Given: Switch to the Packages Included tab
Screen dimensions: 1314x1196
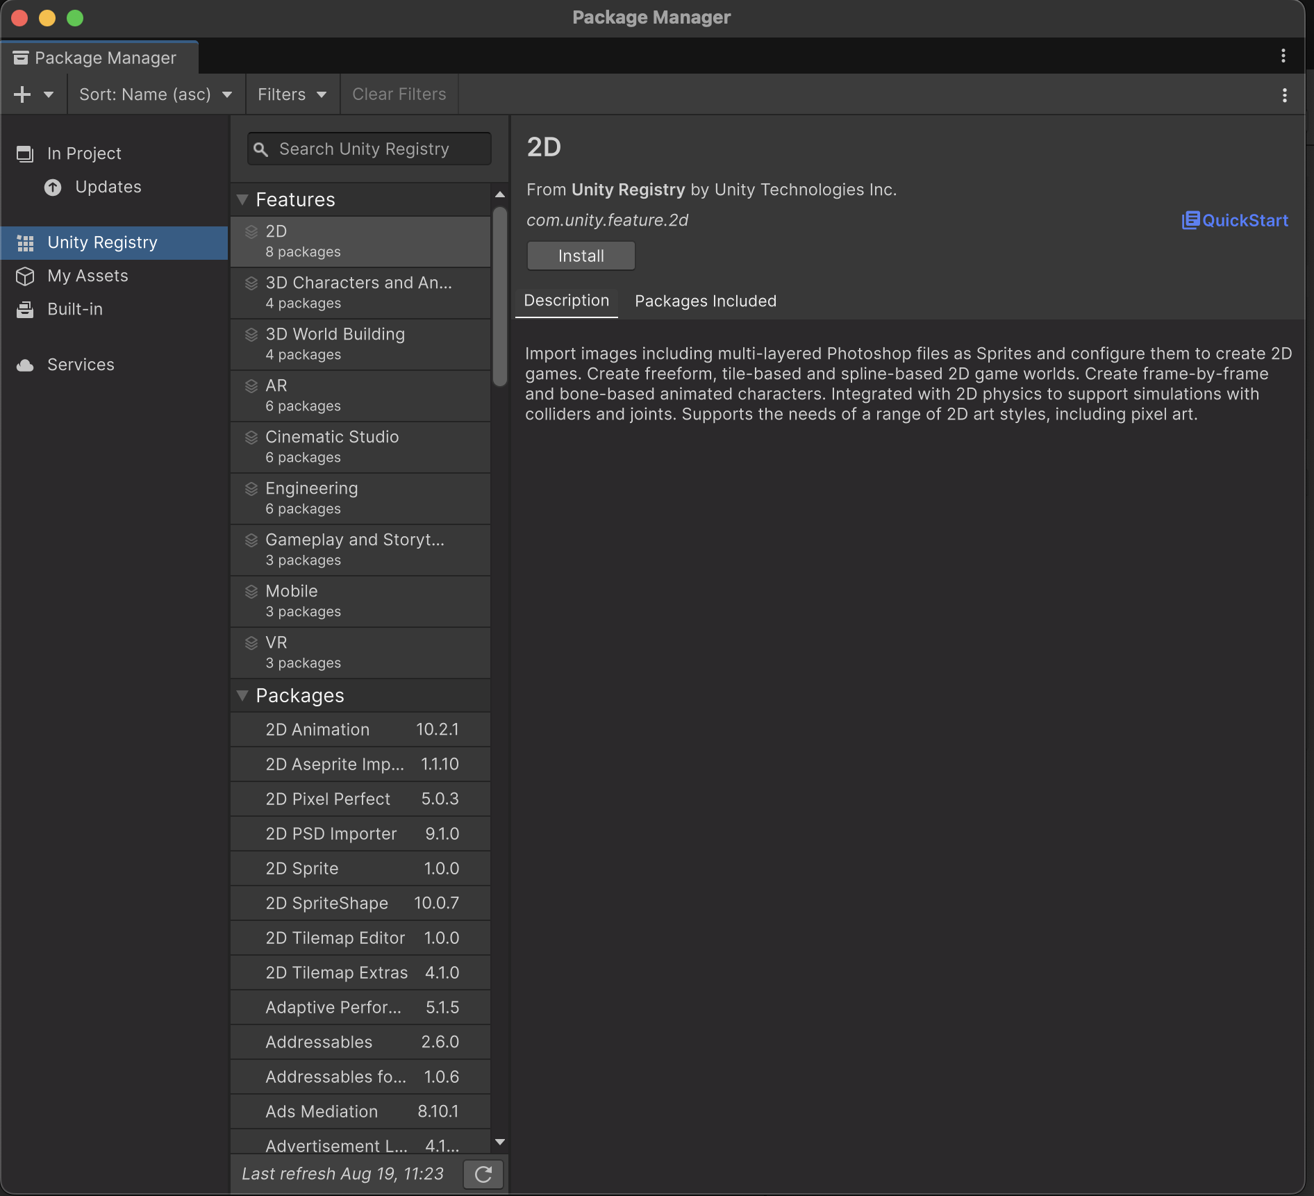Looking at the screenshot, I should (705, 301).
